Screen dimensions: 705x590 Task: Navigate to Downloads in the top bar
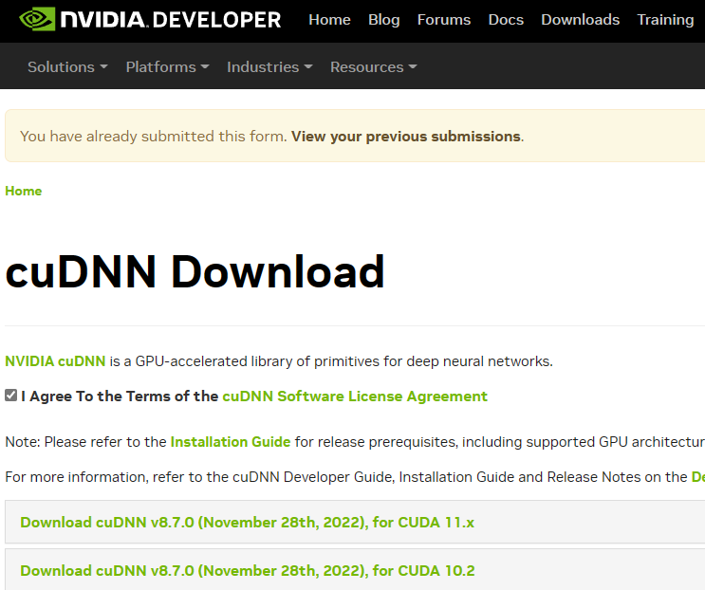(581, 20)
